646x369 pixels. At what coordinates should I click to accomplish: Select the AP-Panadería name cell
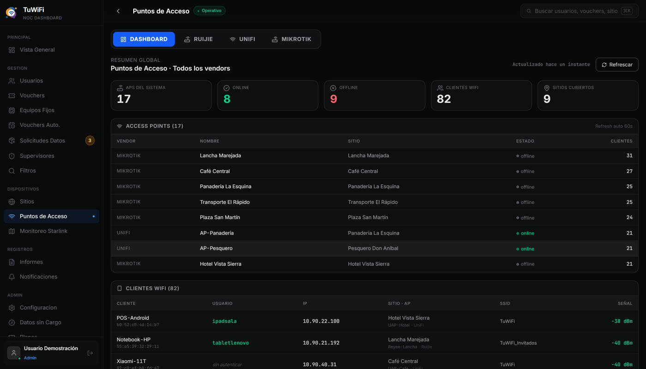[217, 233]
